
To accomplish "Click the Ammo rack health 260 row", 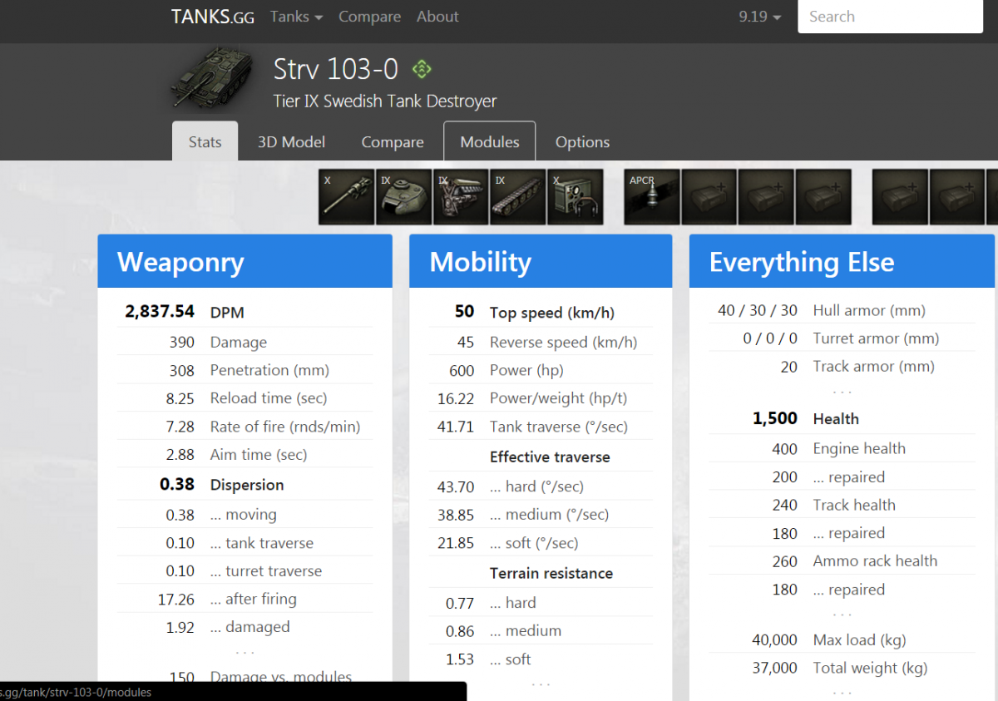I will point(842,560).
